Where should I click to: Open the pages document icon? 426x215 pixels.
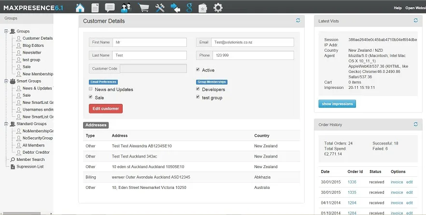point(95,8)
